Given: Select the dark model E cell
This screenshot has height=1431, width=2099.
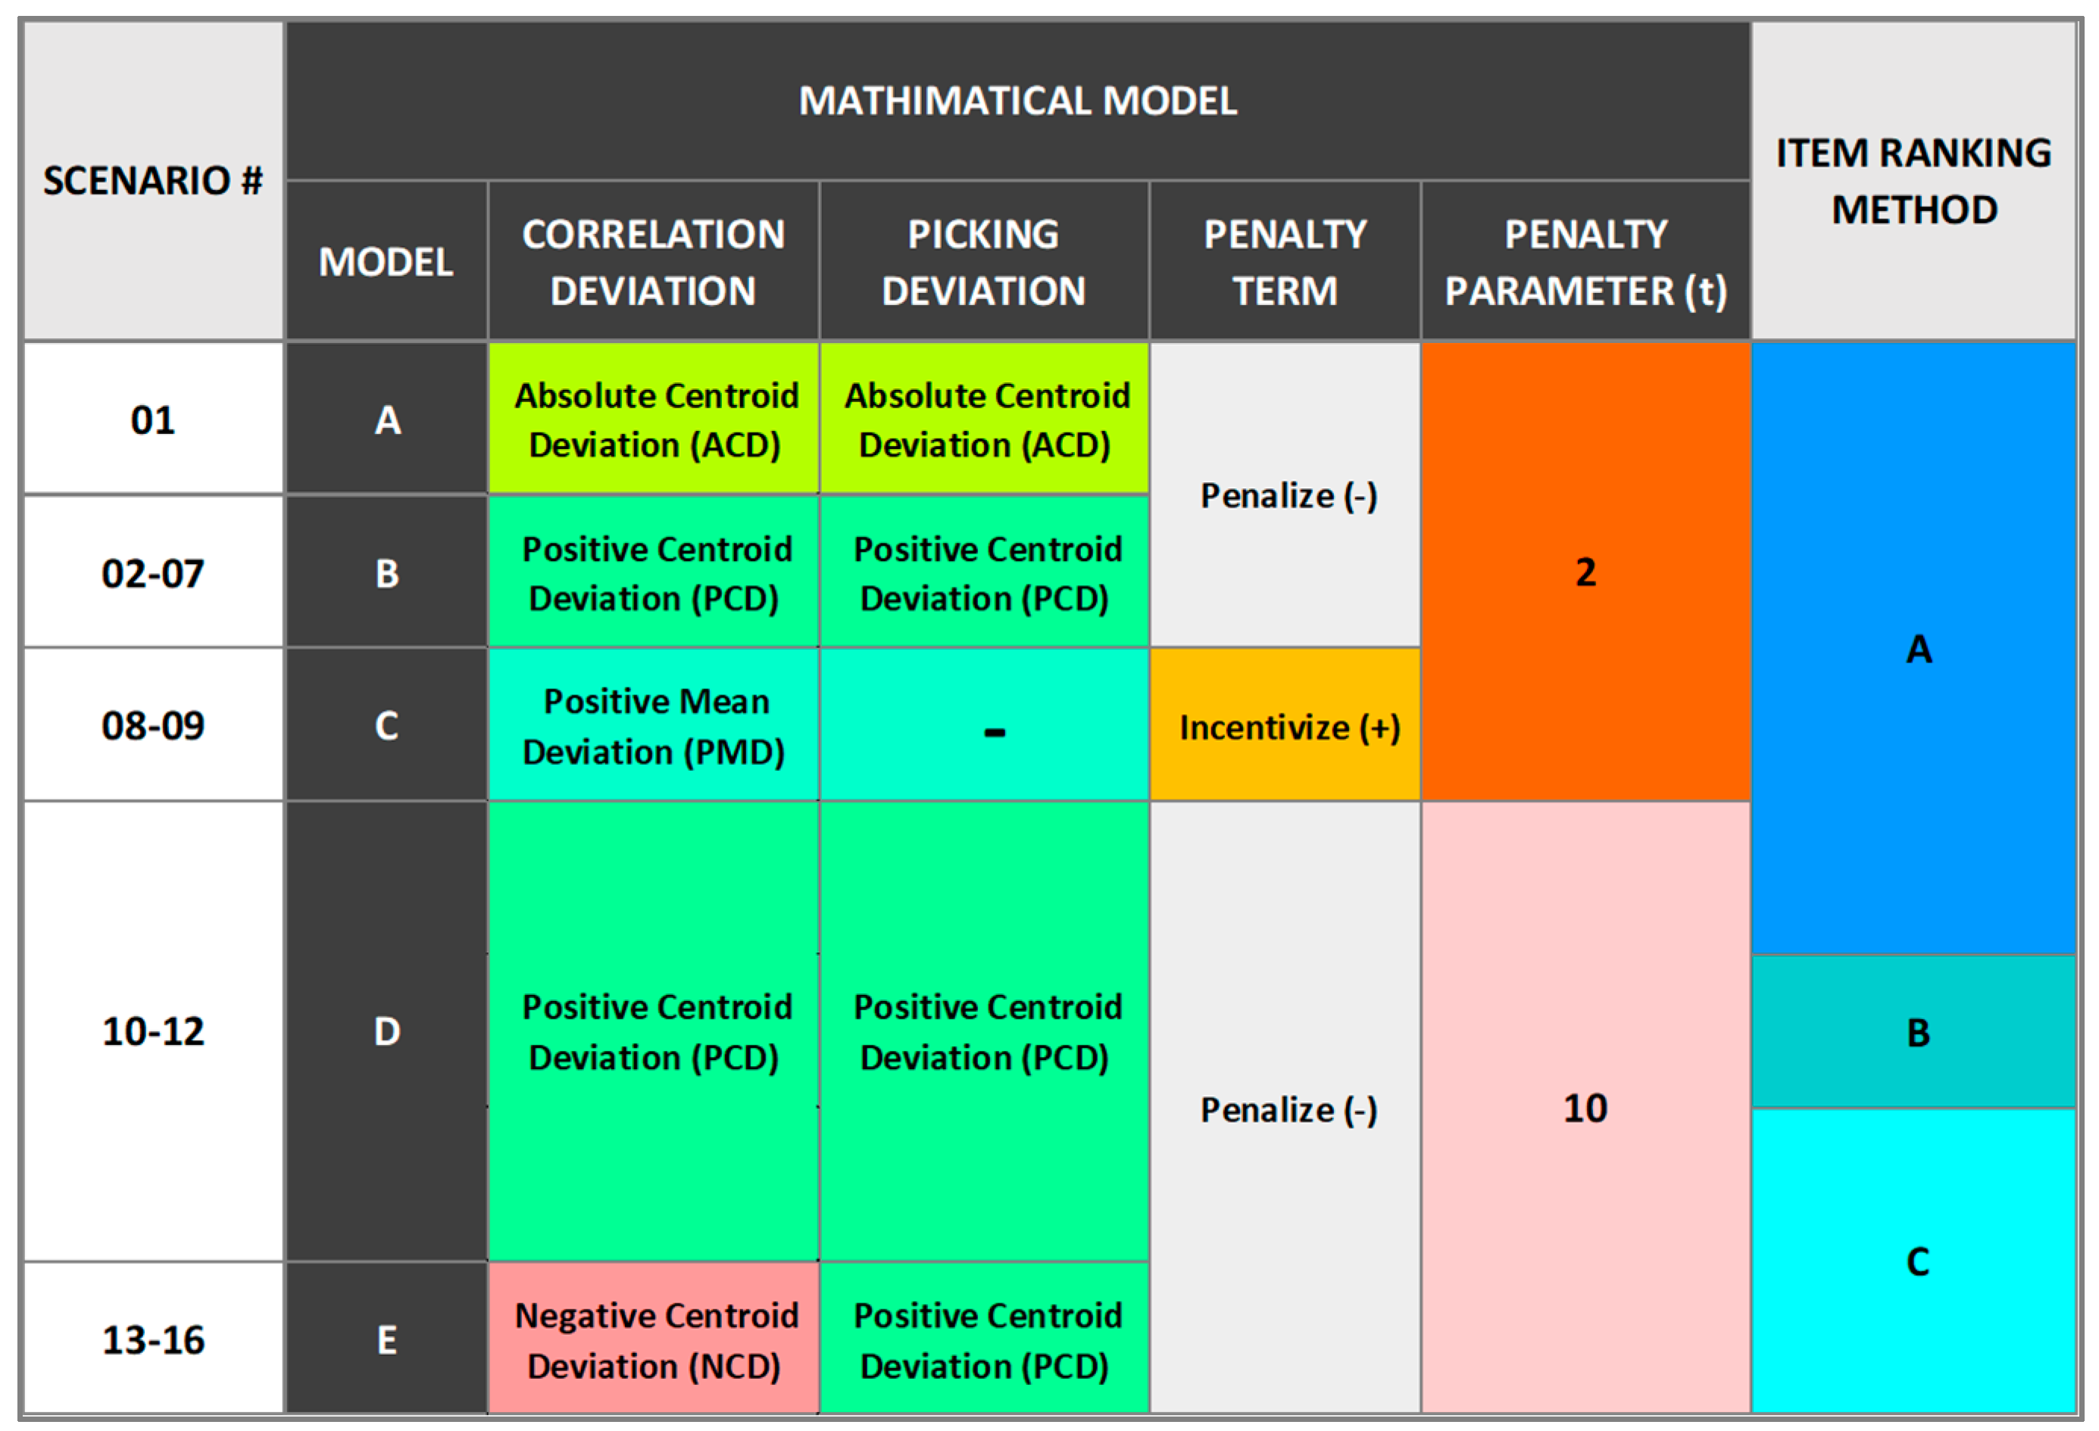Looking at the screenshot, I should pos(386,1340).
